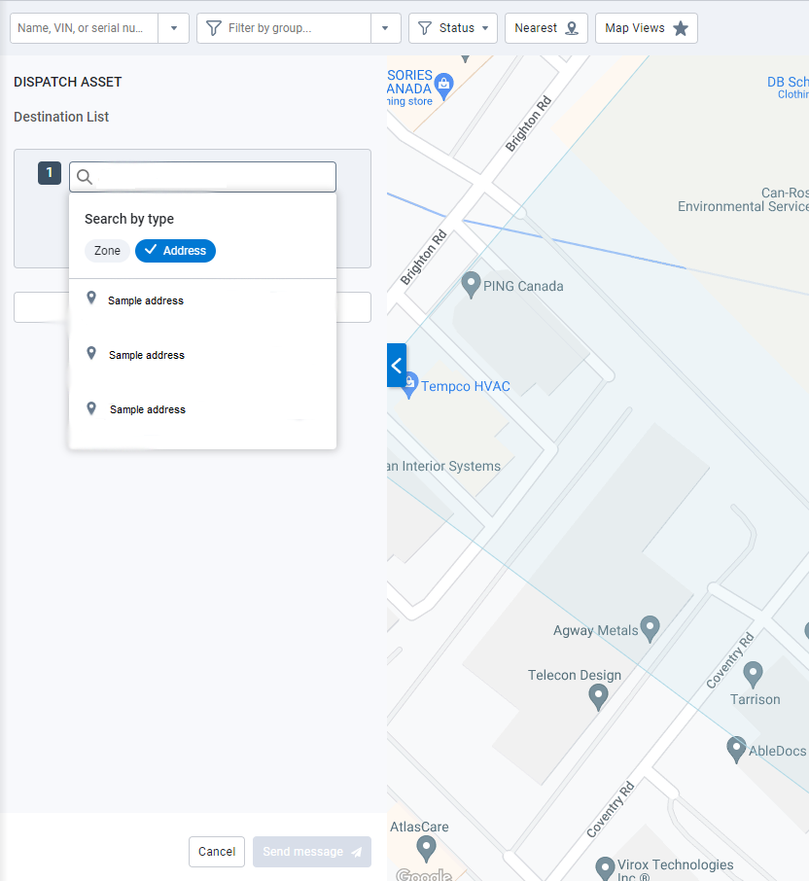
Task: Choose the first Sample address result
Action: 146,300
